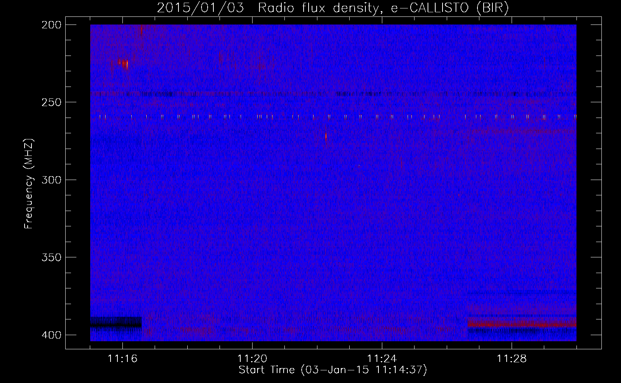621x383 pixels.
Task: Click the red burst near 225 MHz at 11:16
Action: click(123, 63)
